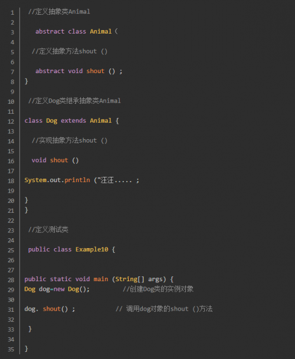The image size is (295, 359).
Task: Click the new keyword on line 29
Action: pos(59,289)
